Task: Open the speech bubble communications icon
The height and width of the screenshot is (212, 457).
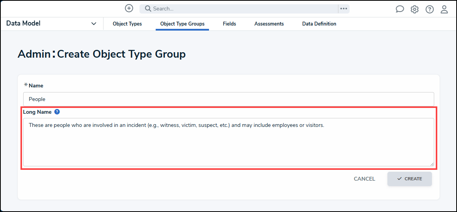Action: [x=400, y=9]
